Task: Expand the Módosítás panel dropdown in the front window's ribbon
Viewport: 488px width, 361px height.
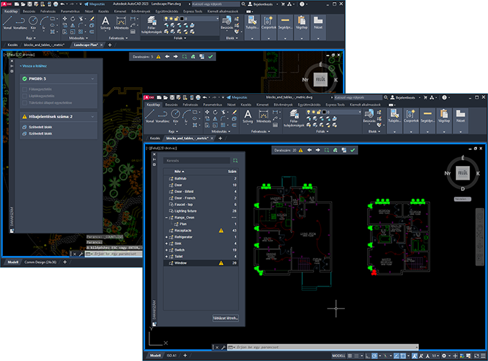Action: coord(221,131)
